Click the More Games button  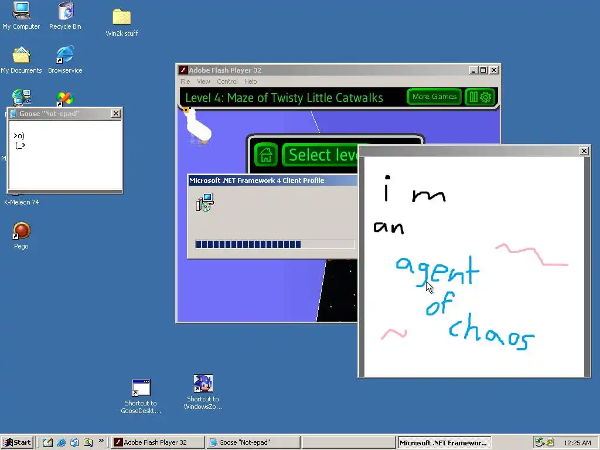tap(434, 97)
